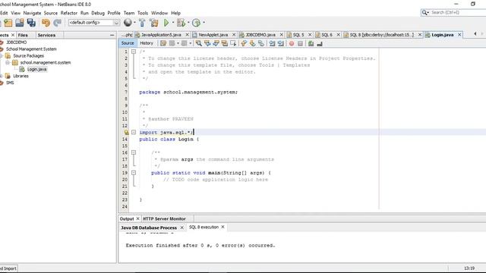Select the Source view button
The width and height of the screenshot is (486, 273).
tap(128, 43)
